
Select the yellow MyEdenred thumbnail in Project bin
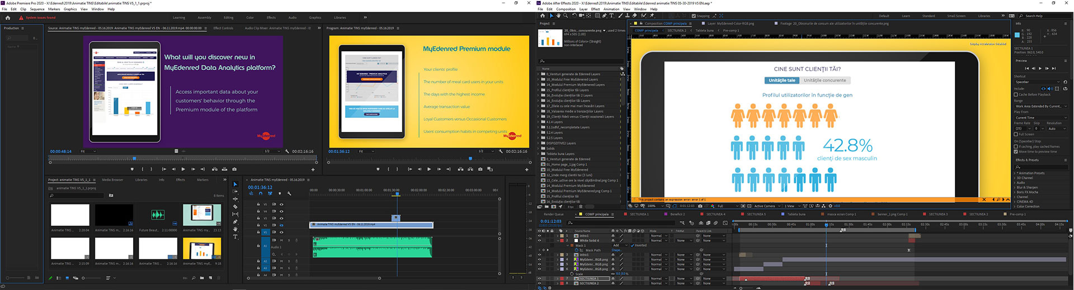tap(202, 249)
